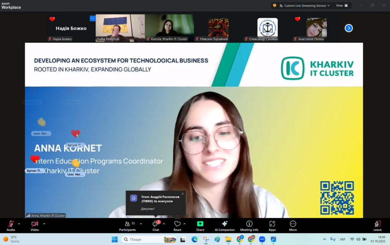Open the Apps panel
Screen dimensions: 390x245
(272, 224)
